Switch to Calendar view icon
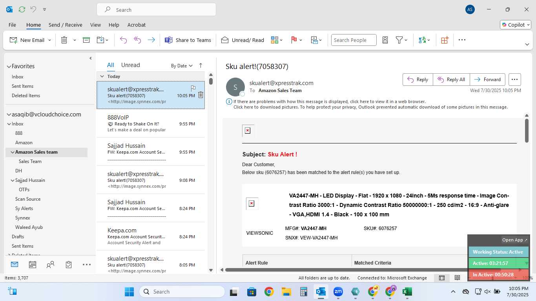 click(33, 265)
